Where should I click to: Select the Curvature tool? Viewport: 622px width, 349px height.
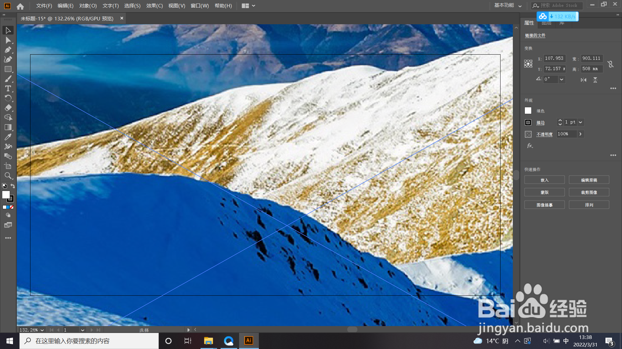pyautogui.click(x=8, y=59)
